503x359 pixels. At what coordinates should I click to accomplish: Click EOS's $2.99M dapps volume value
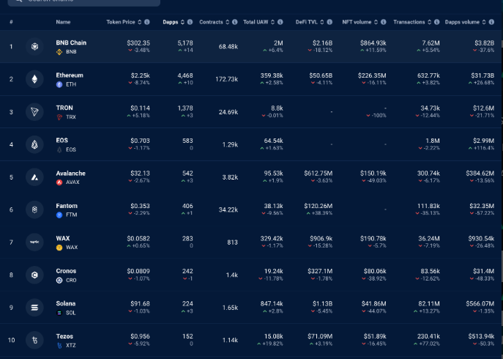(x=483, y=141)
